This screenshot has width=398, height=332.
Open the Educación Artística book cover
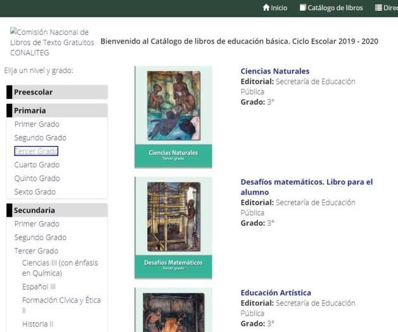[174, 310]
